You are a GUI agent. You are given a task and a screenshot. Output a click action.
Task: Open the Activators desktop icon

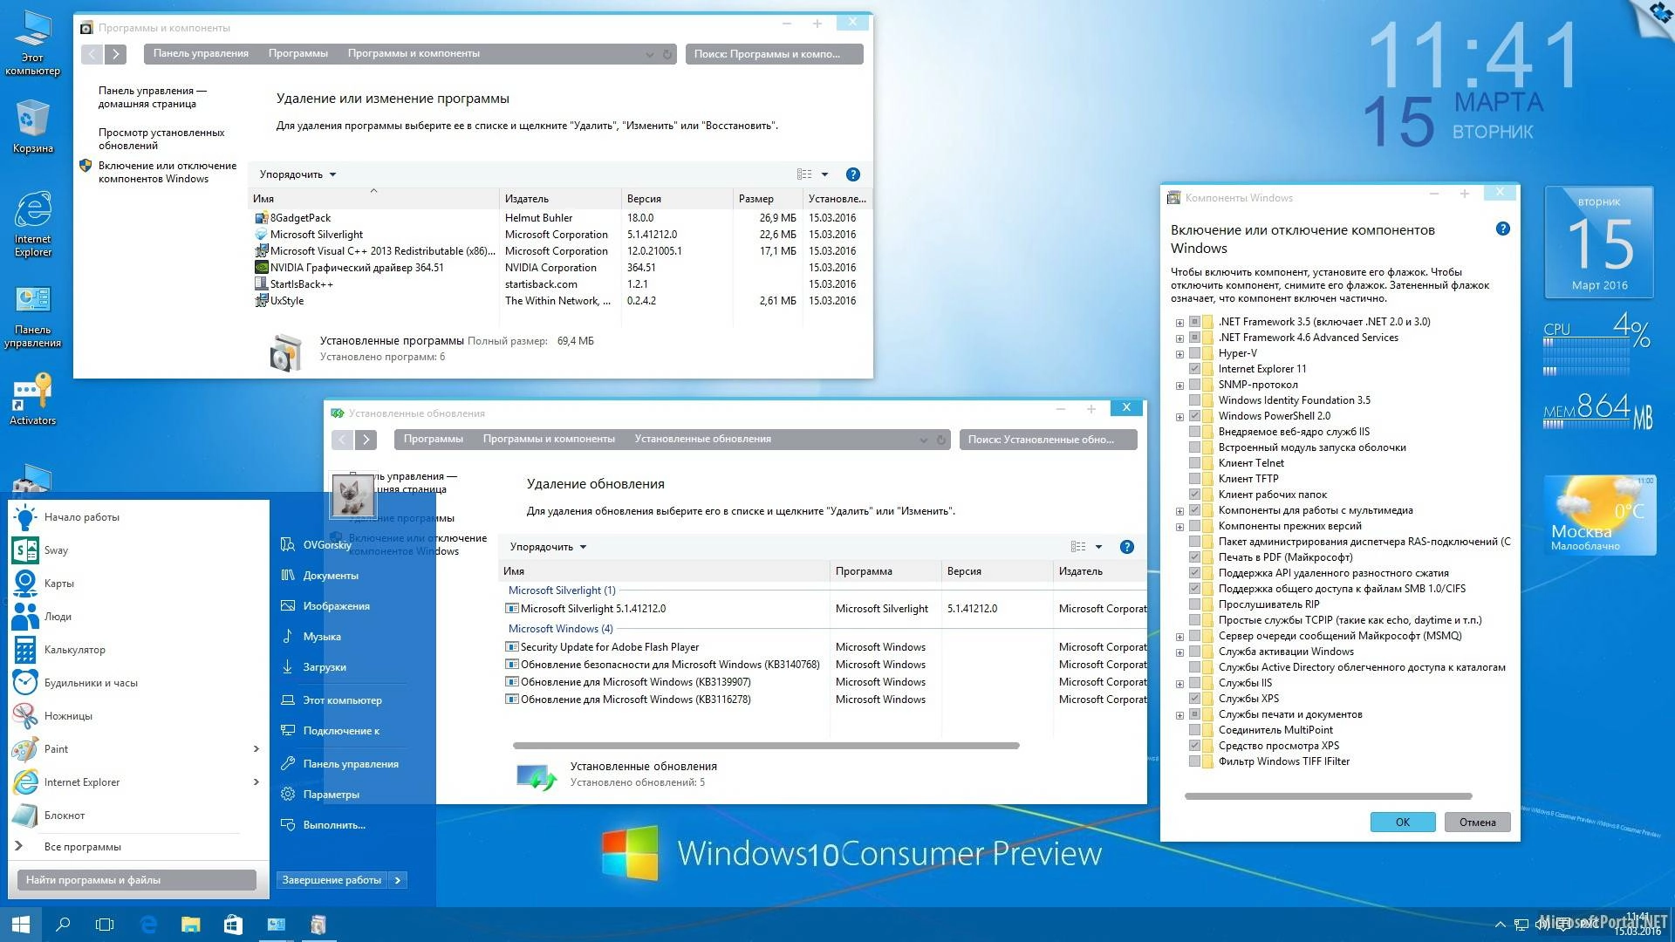point(32,399)
